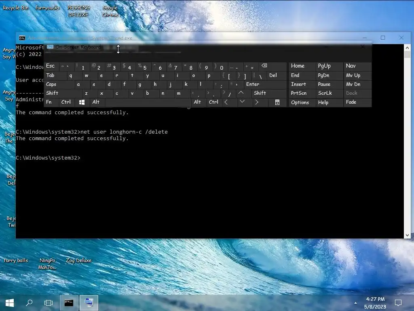This screenshot has width=414, height=311.
Task: Click the PrtScn key
Action: coord(302,93)
